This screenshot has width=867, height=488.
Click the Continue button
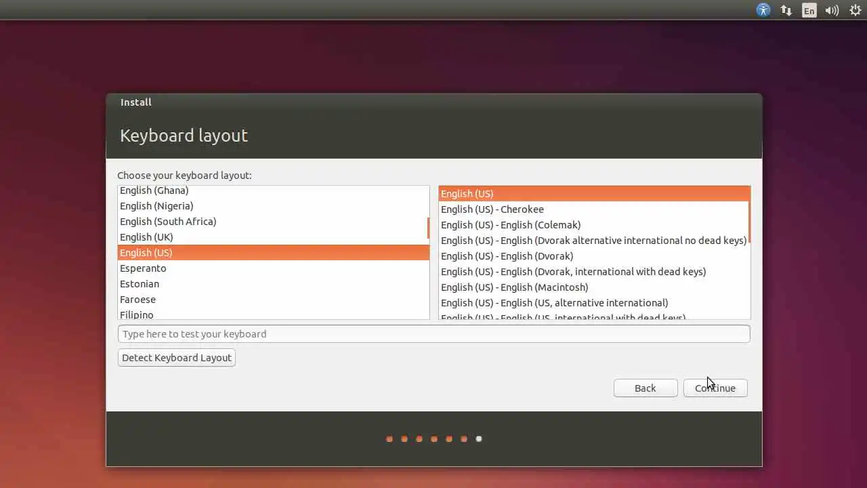coord(715,388)
